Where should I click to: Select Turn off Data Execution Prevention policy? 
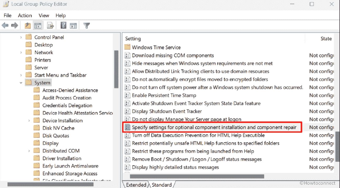click(198, 135)
